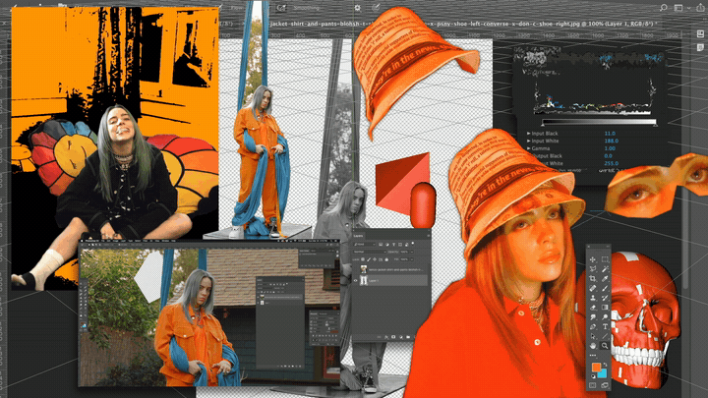Select the Line tool
This screenshot has width=708, height=398.
click(605, 336)
